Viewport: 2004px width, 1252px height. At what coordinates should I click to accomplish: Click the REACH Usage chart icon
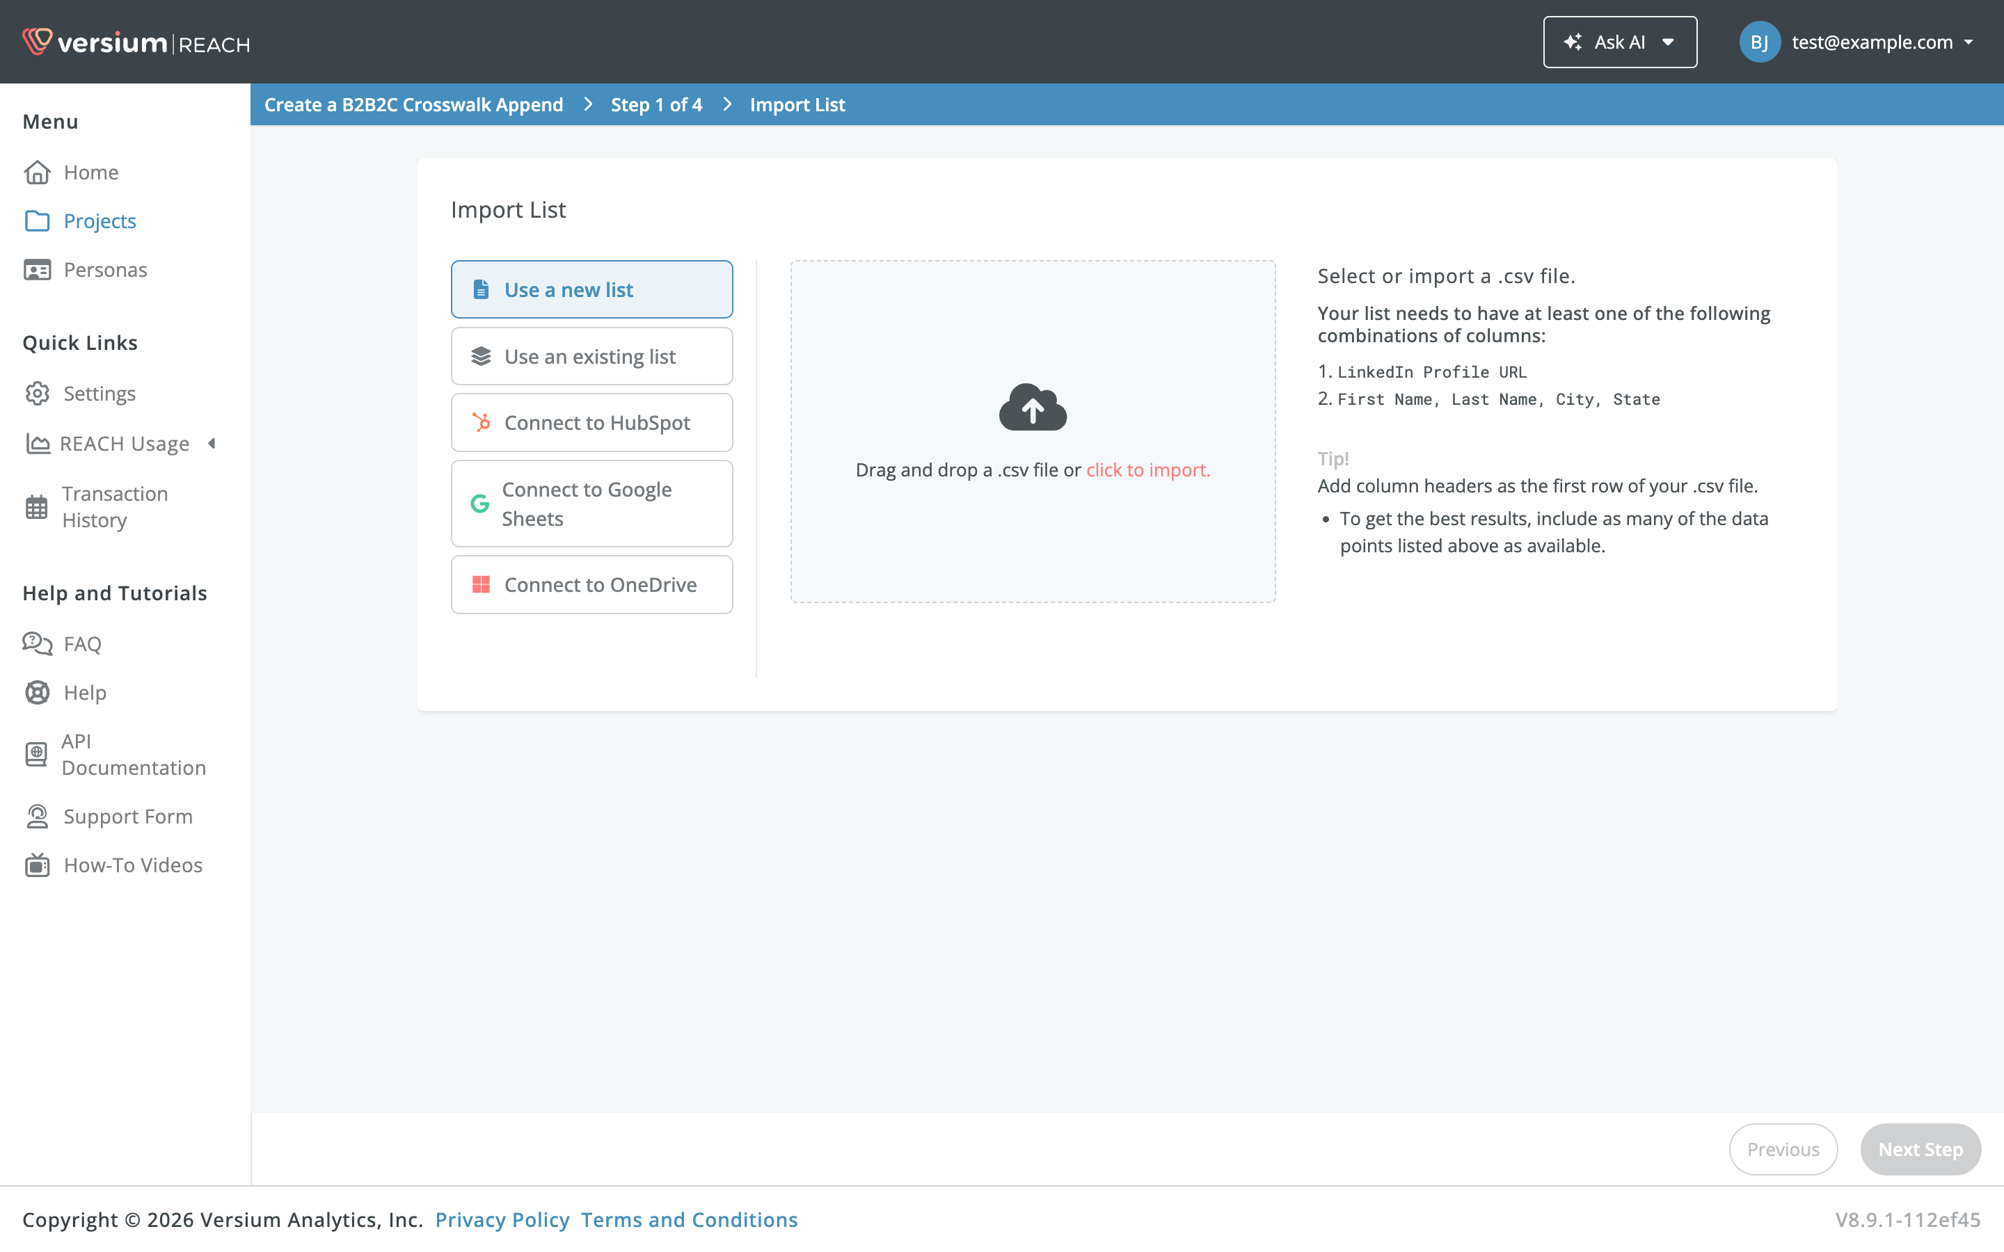pos(38,444)
